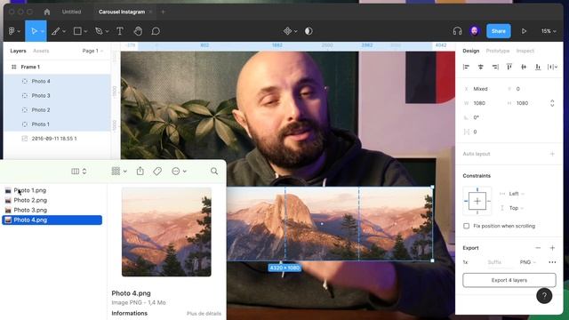Image resolution: width=569 pixels, height=320 pixels.
Task: Go to the Figma home icon
Action: pyautogui.click(x=47, y=12)
